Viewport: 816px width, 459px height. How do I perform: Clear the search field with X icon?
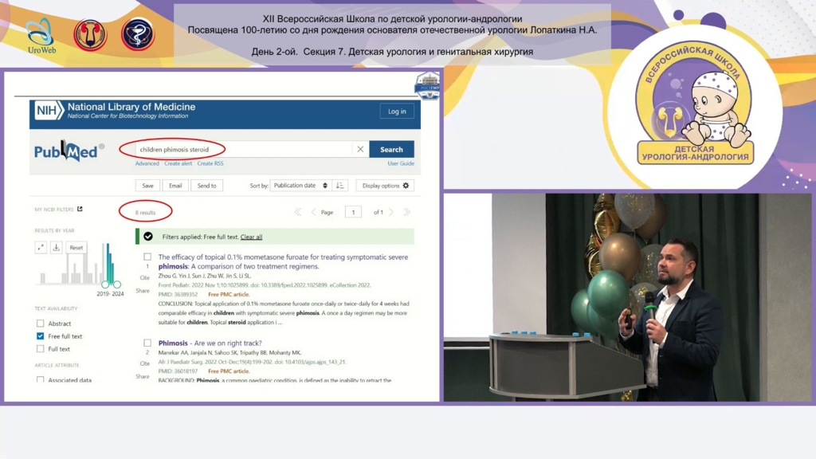point(360,149)
